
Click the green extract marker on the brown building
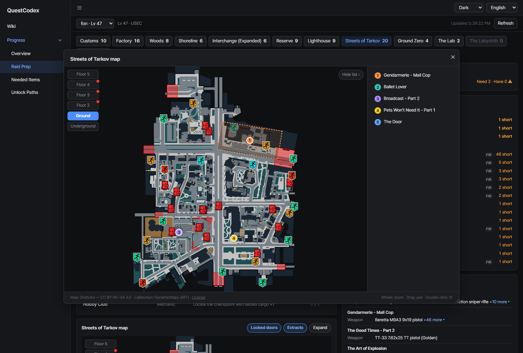(163, 221)
